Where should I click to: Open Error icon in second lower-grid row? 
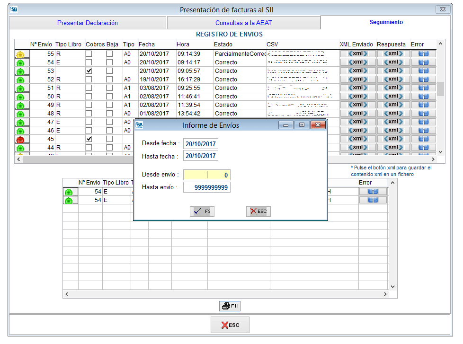pyautogui.click(x=373, y=200)
